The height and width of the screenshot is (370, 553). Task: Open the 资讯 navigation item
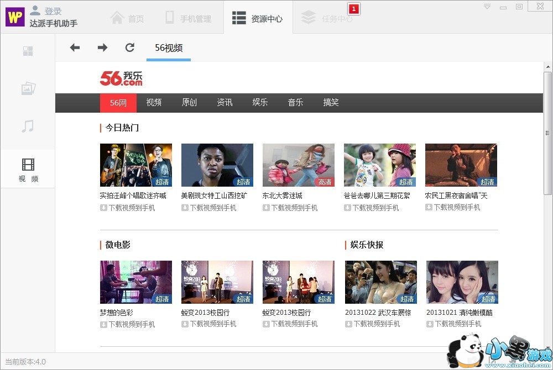click(225, 103)
